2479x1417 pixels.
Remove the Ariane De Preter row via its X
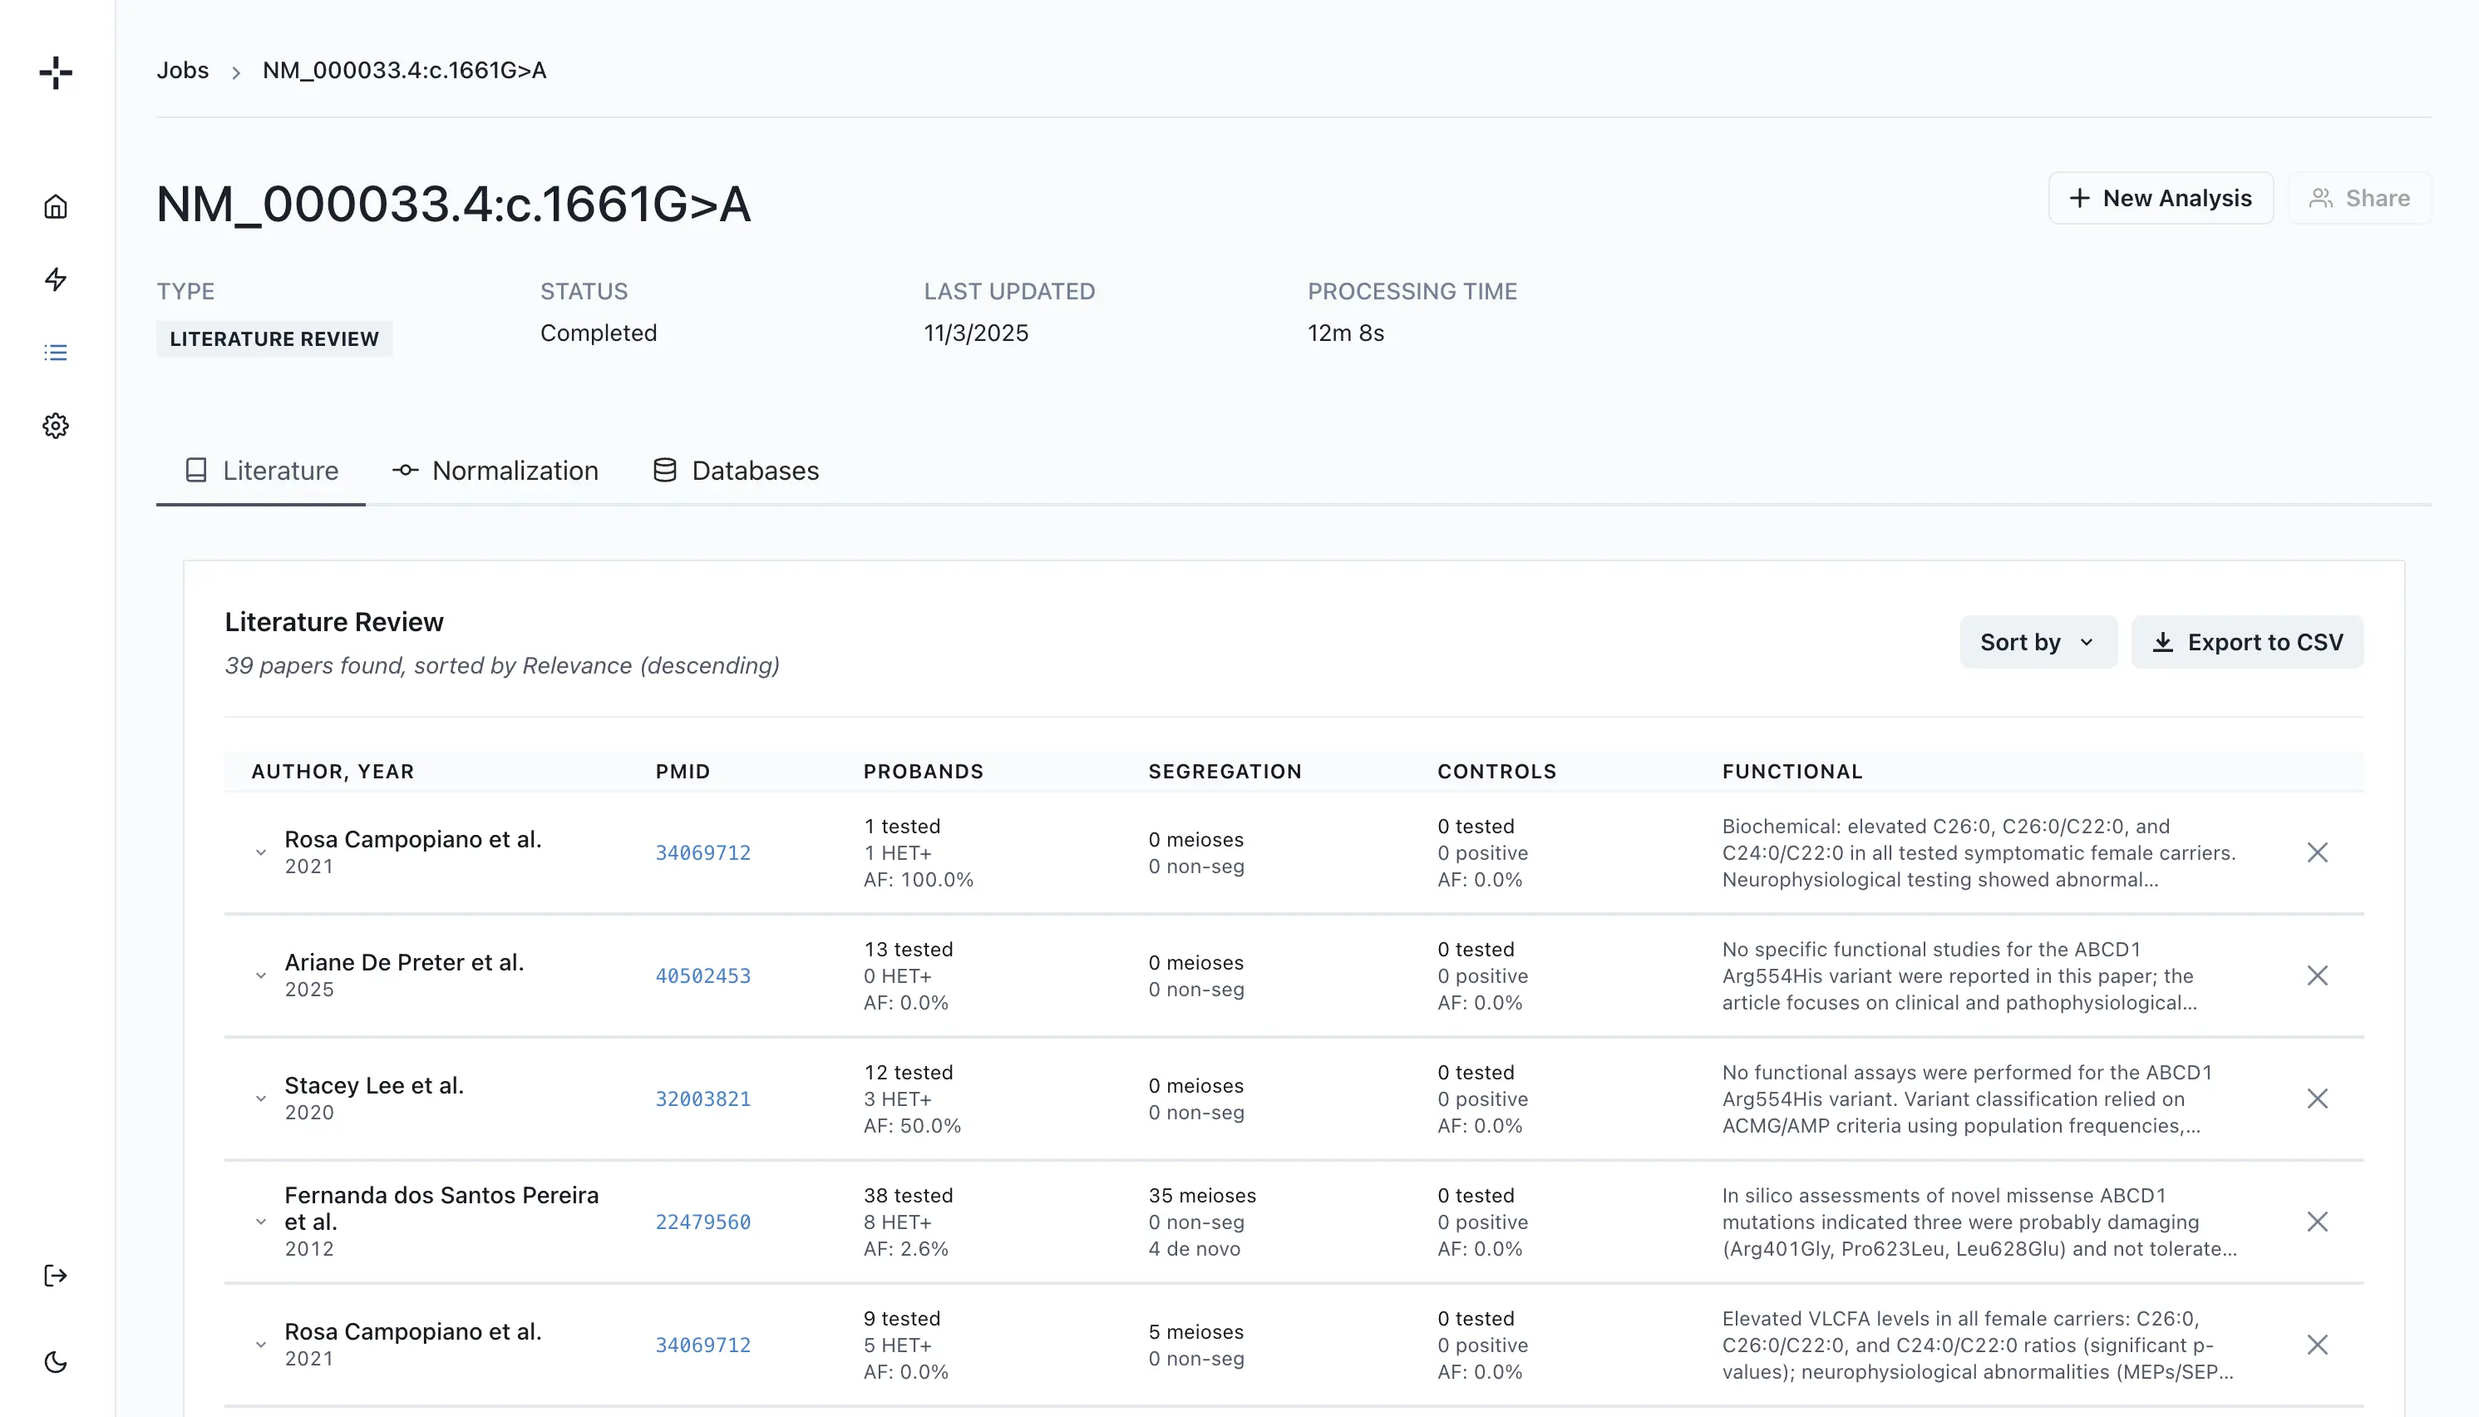pos(2319,975)
